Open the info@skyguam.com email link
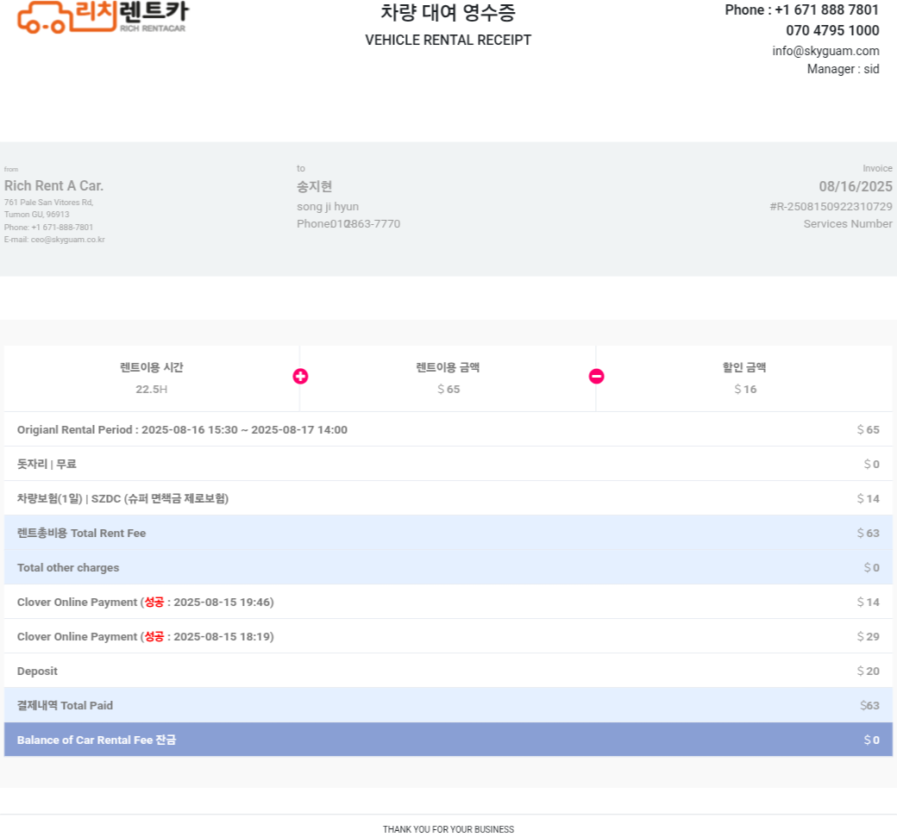Viewport: 897px width, 837px height. click(825, 51)
